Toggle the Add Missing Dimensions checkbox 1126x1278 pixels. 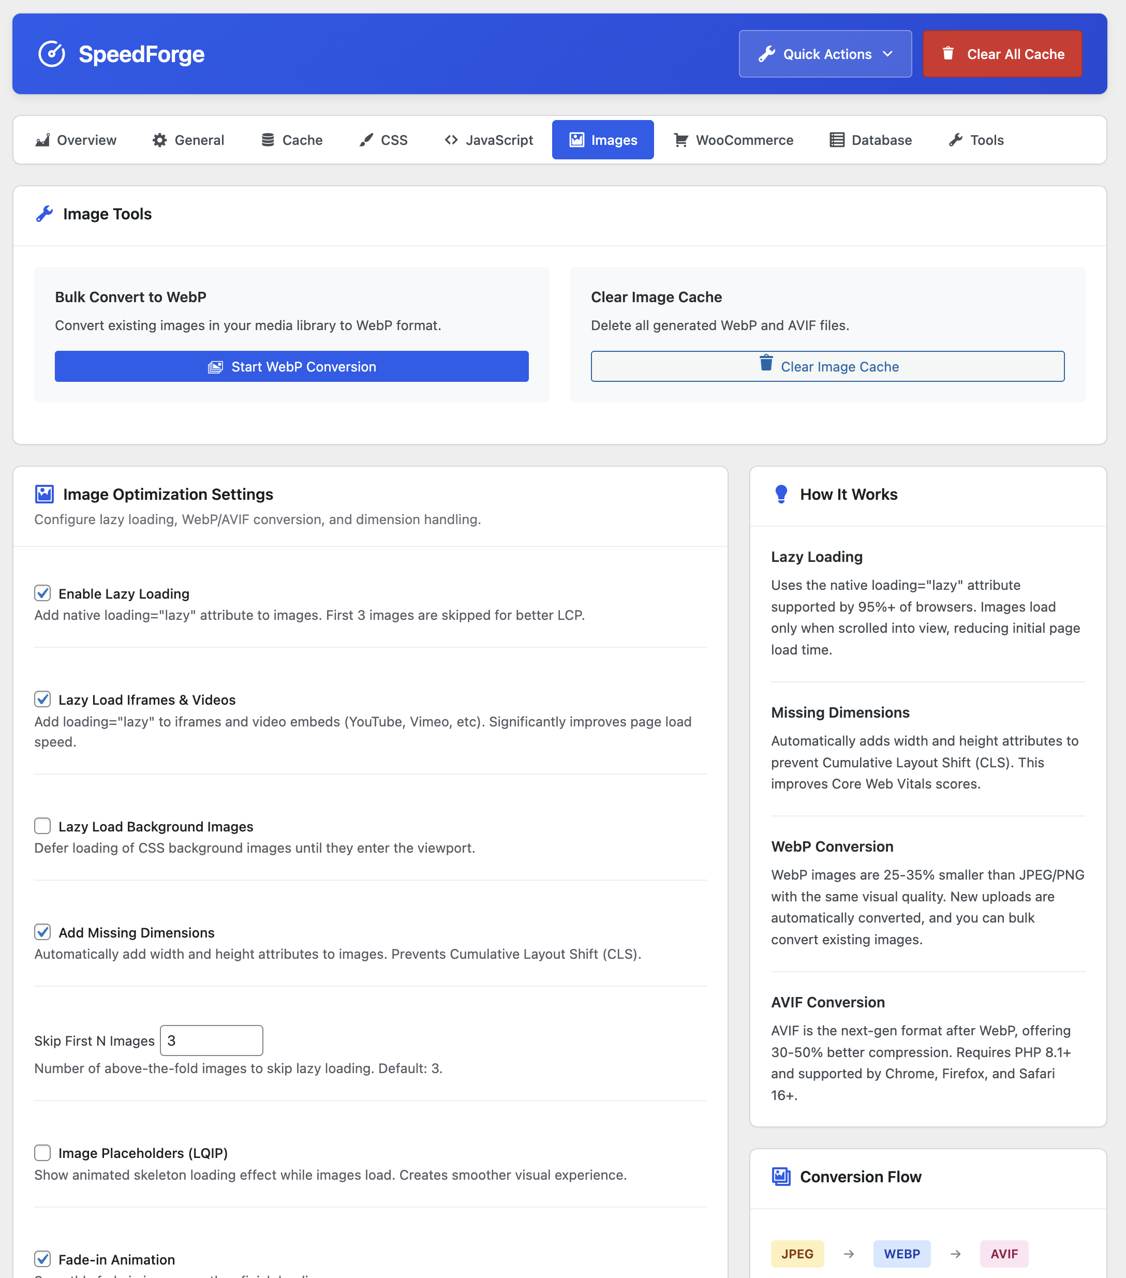coord(42,932)
